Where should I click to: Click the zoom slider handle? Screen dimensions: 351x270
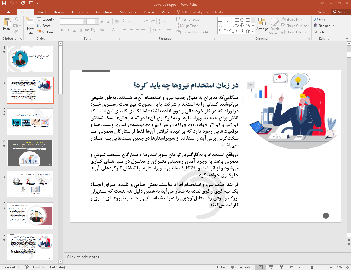click(x=312, y=267)
